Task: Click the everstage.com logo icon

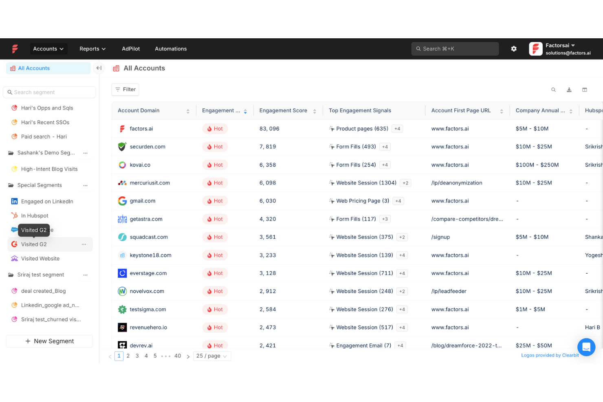Action: [122, 273]
